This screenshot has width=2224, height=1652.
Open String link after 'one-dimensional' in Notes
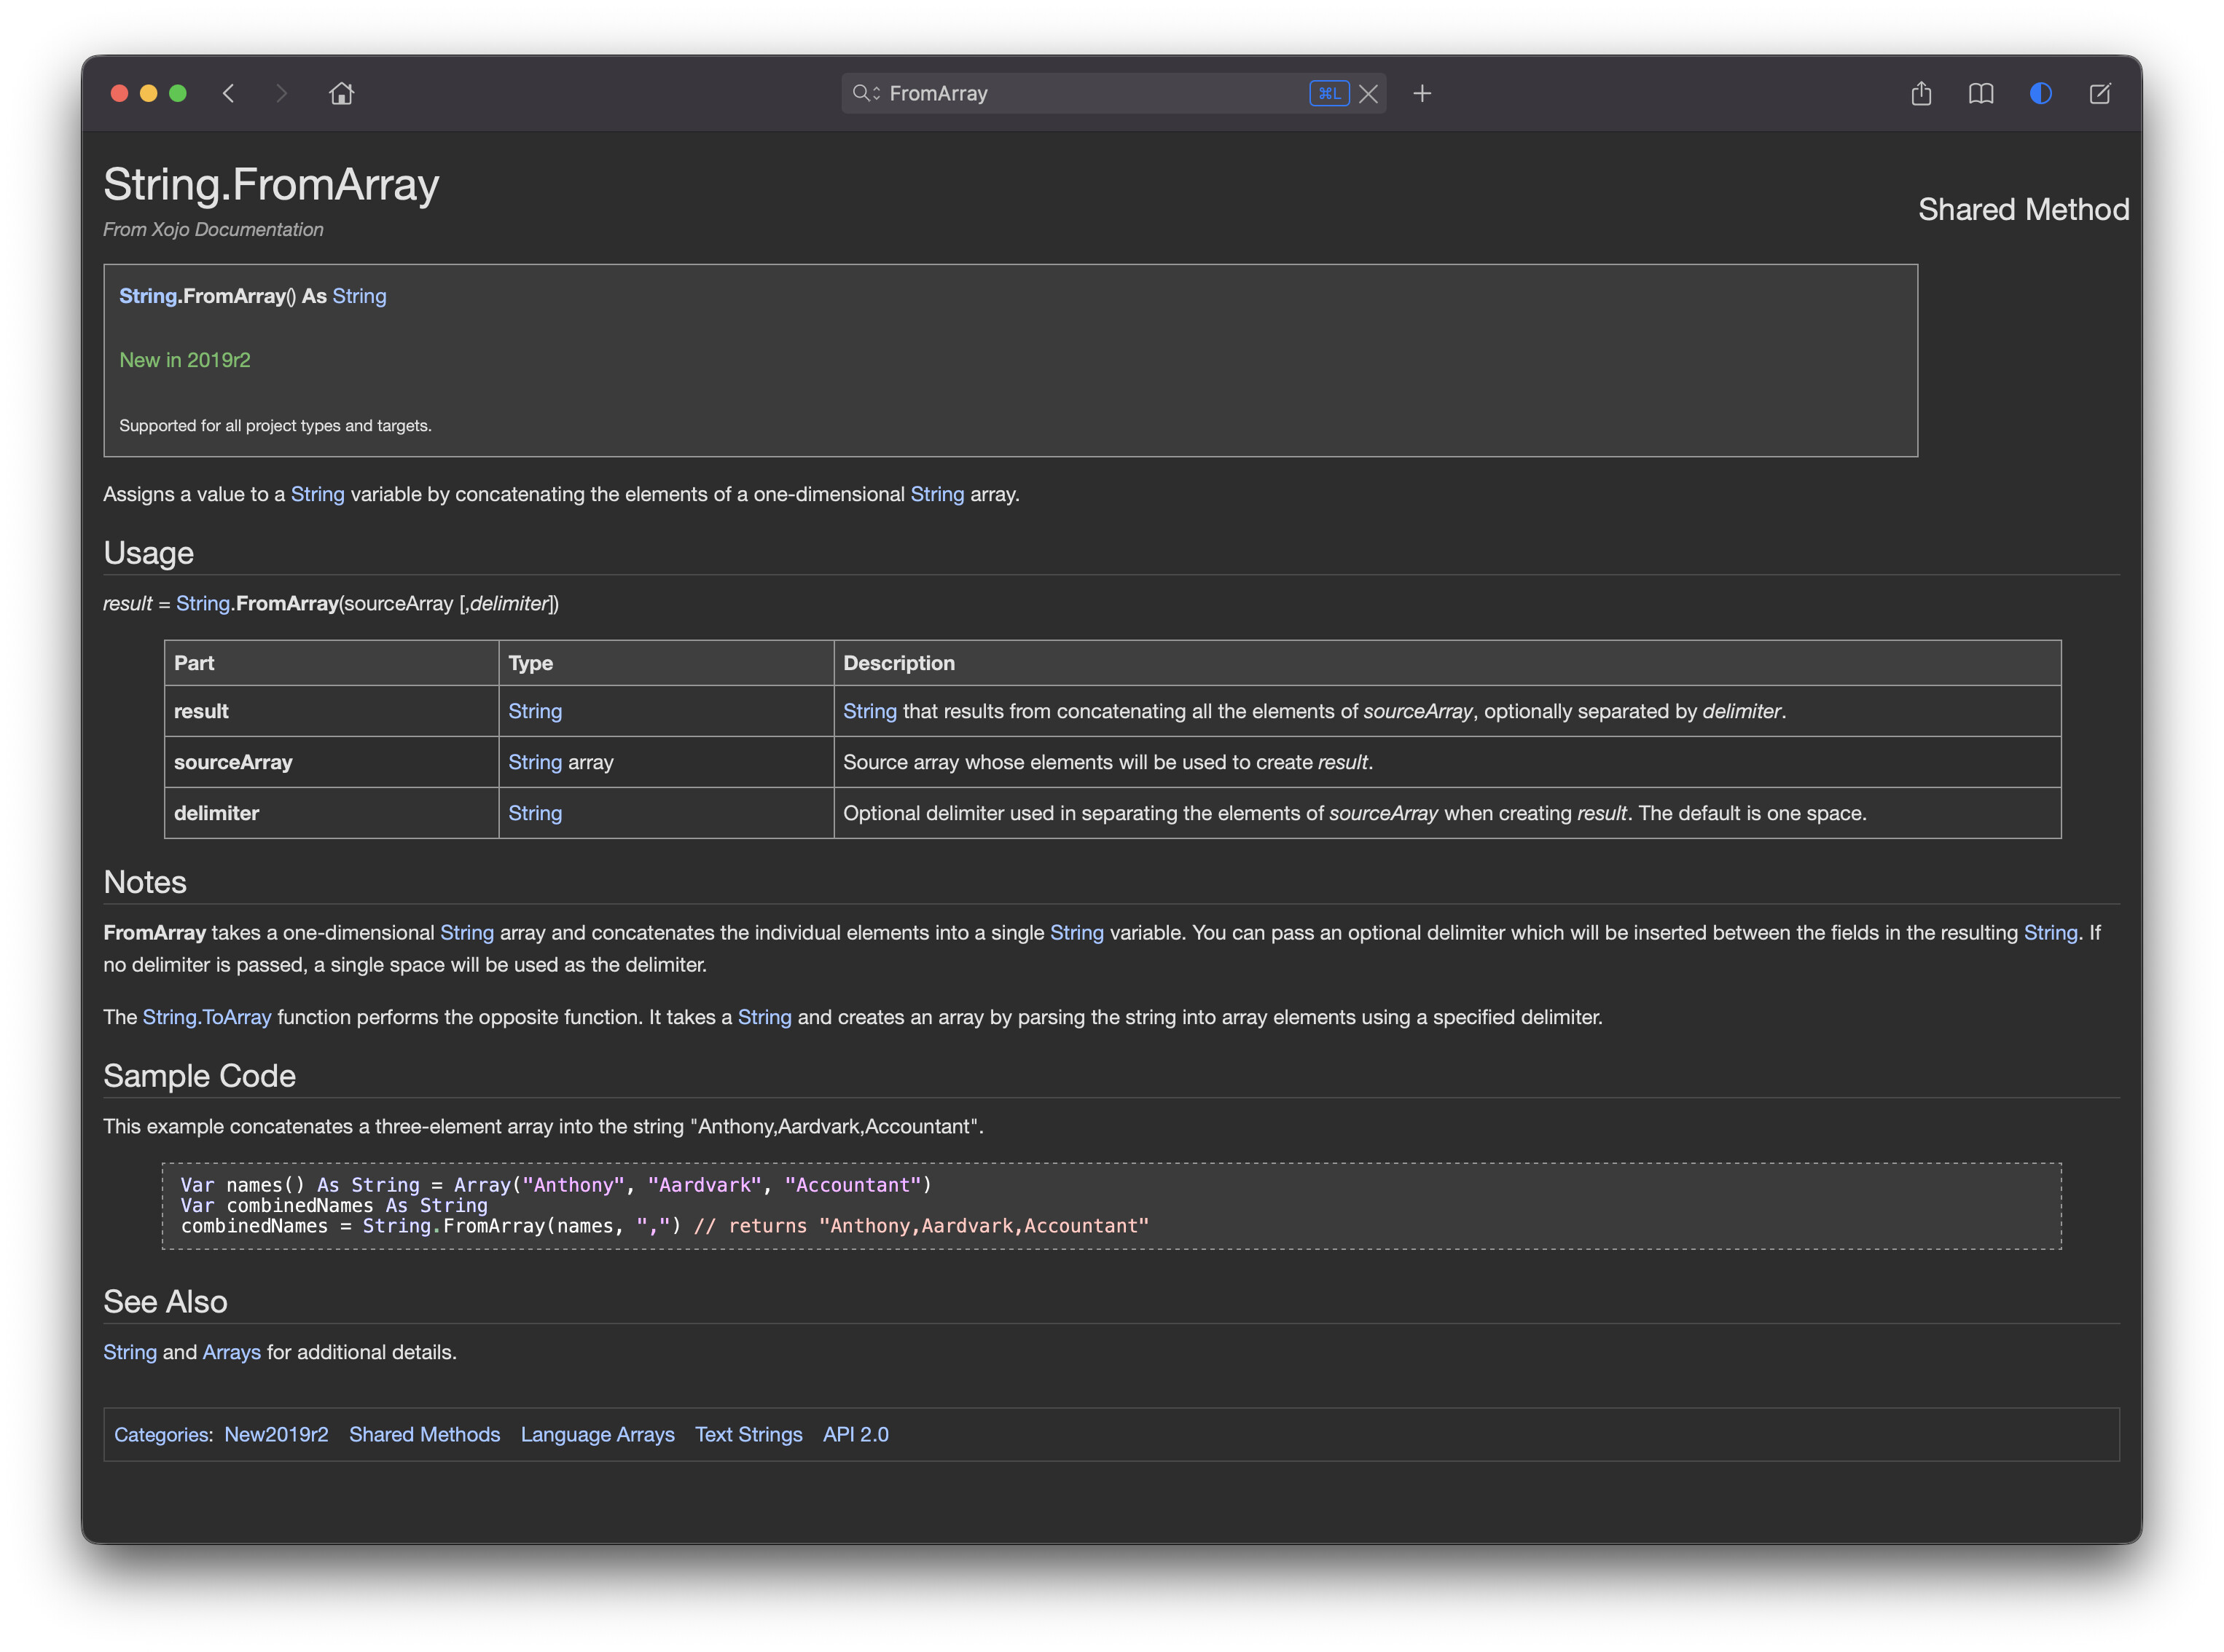coord(467,932)
